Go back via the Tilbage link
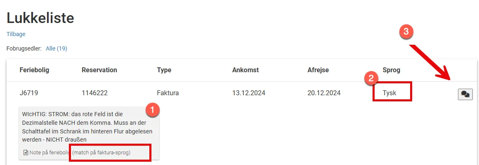 pyautogui.click(x=16, y=34)
